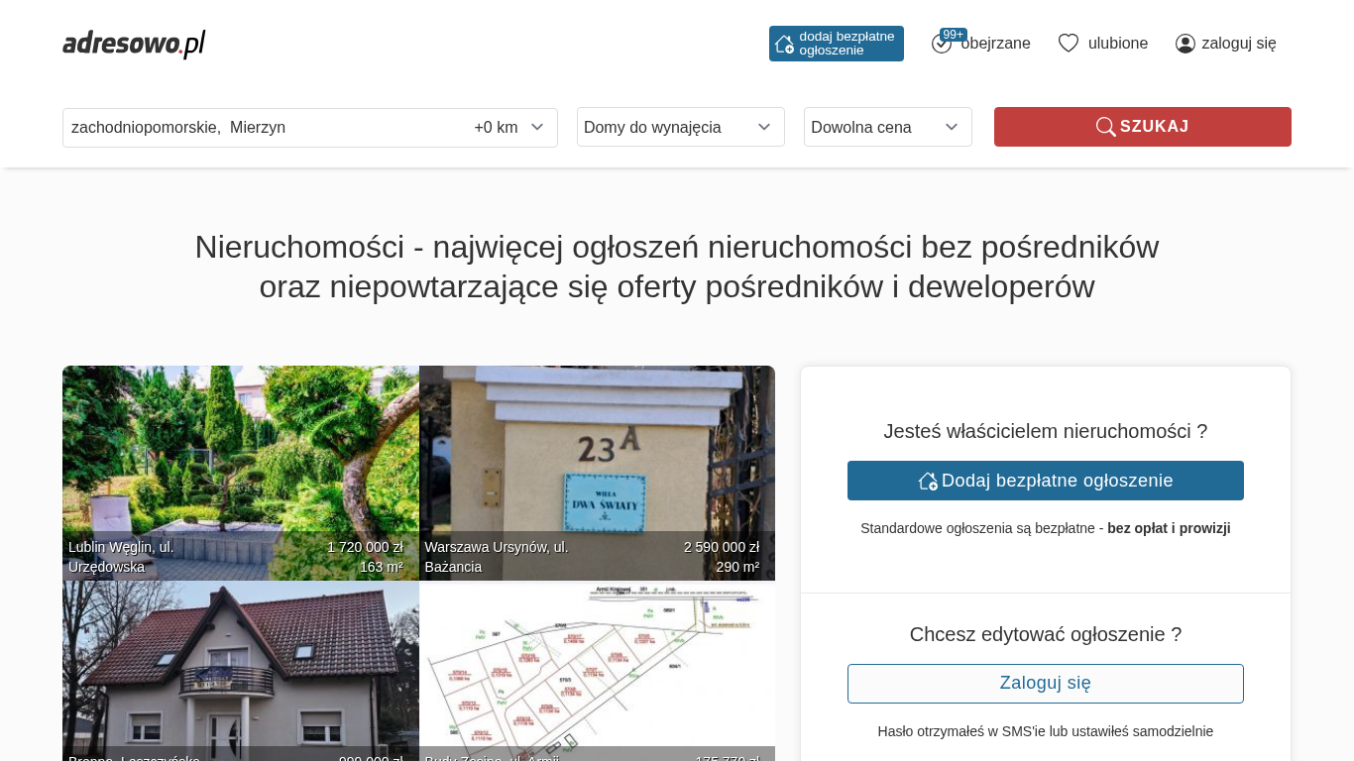Open the Domy do wynajęcia dropdown
1354x761 pixels.
pyautogui.click(x=680, y=127)
